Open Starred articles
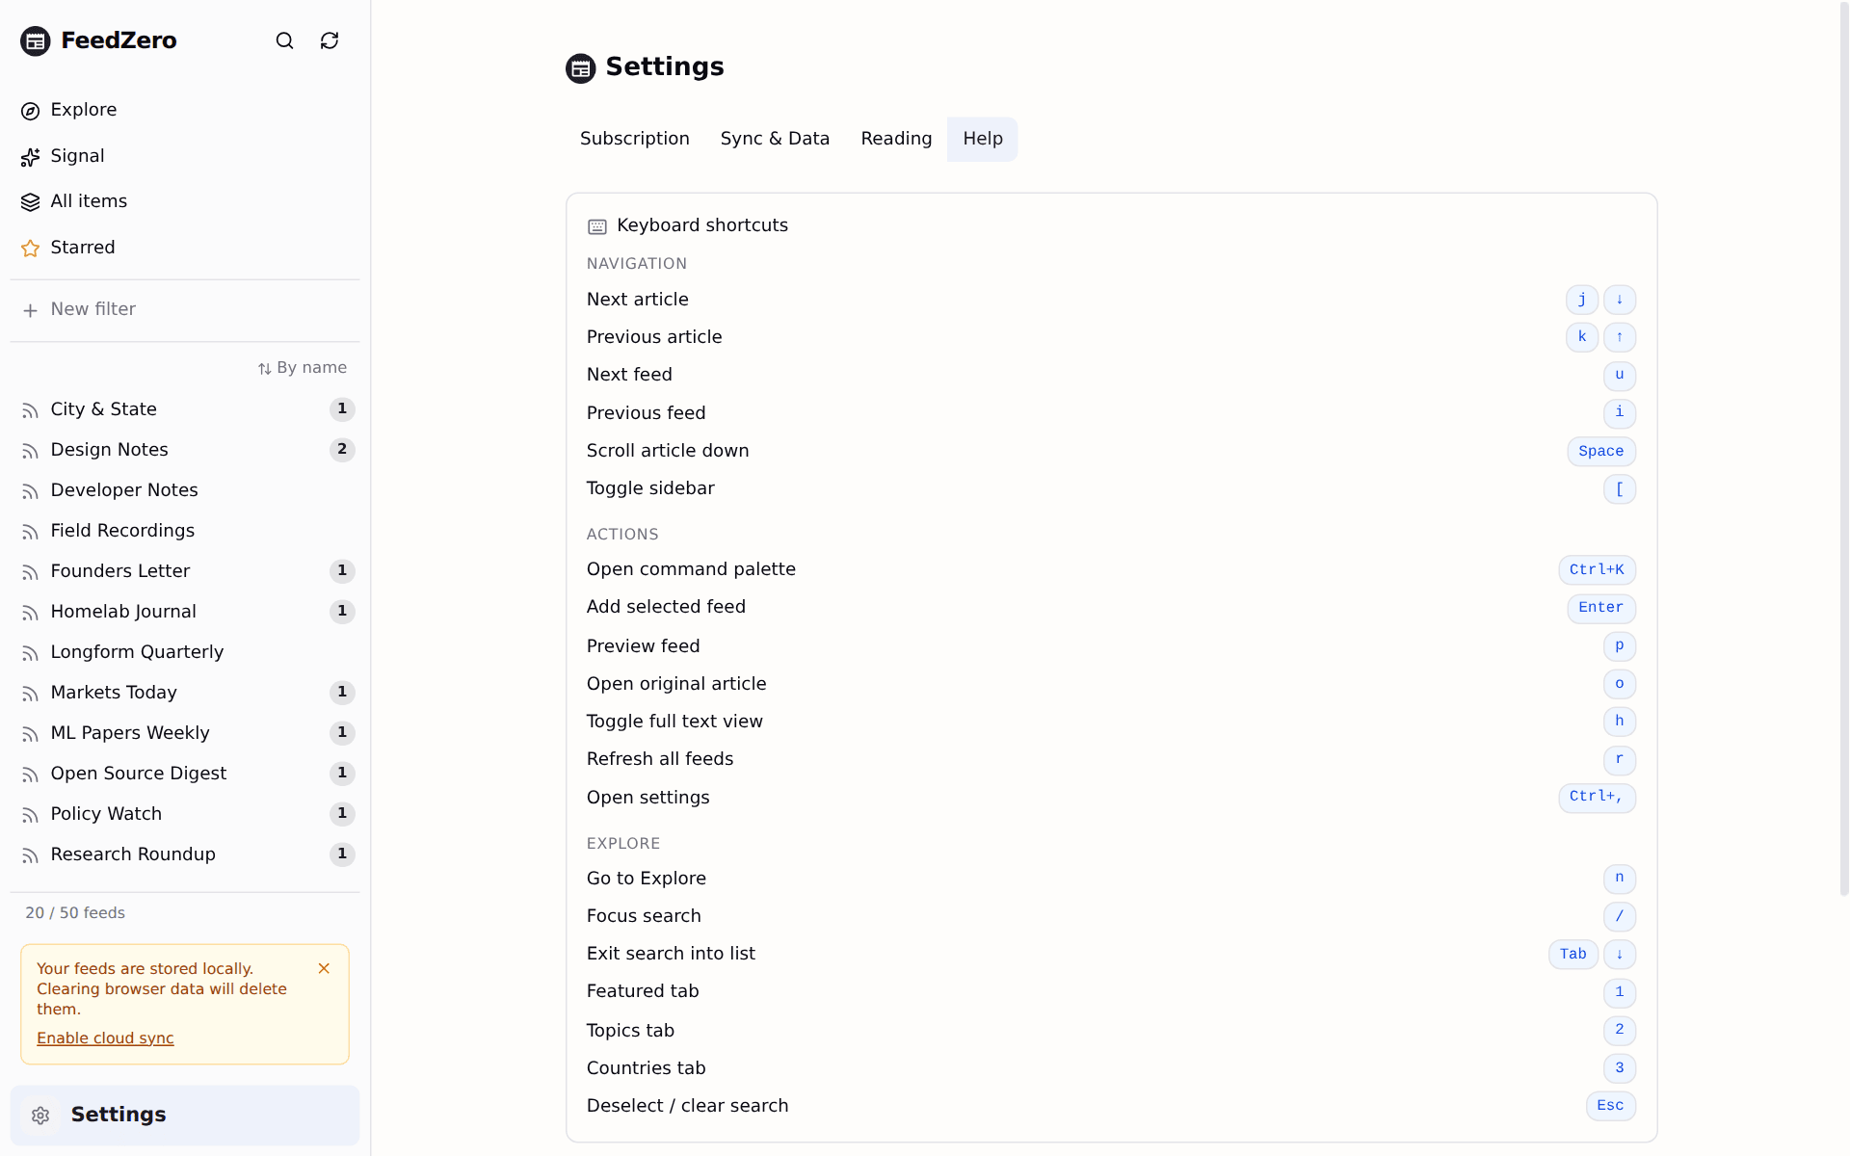Image resolution: width=1850 pixels, height=1156 pixels. point(185,248)
